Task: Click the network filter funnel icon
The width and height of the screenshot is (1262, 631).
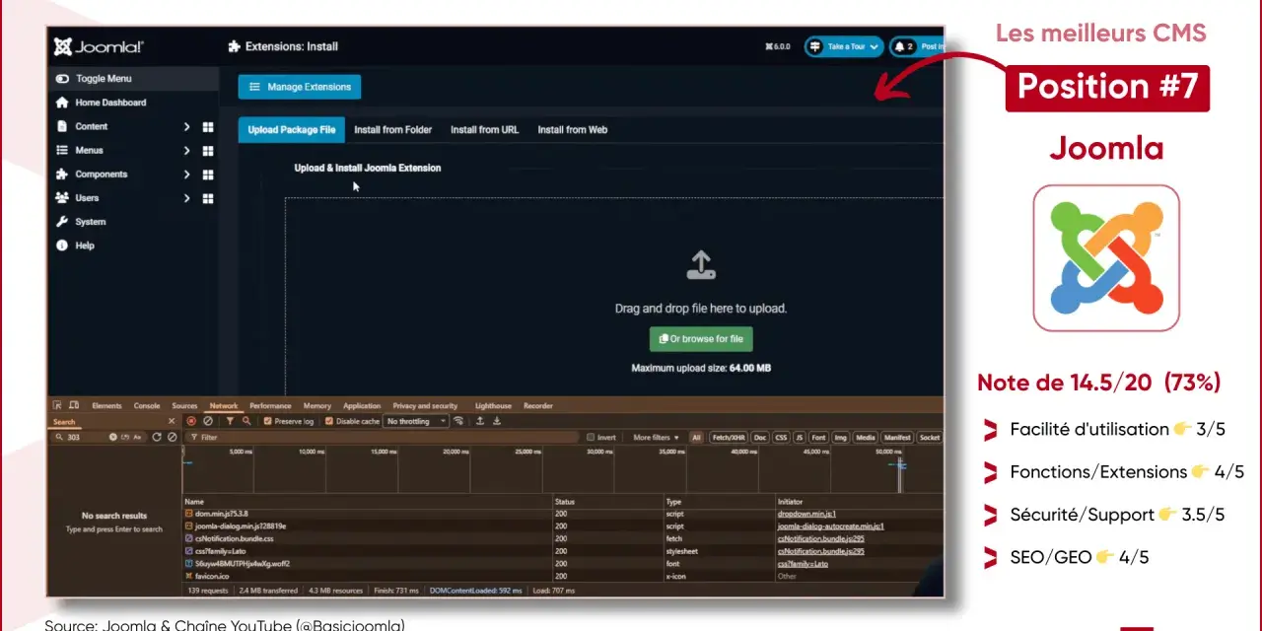Action: click(x=230, y=421)
